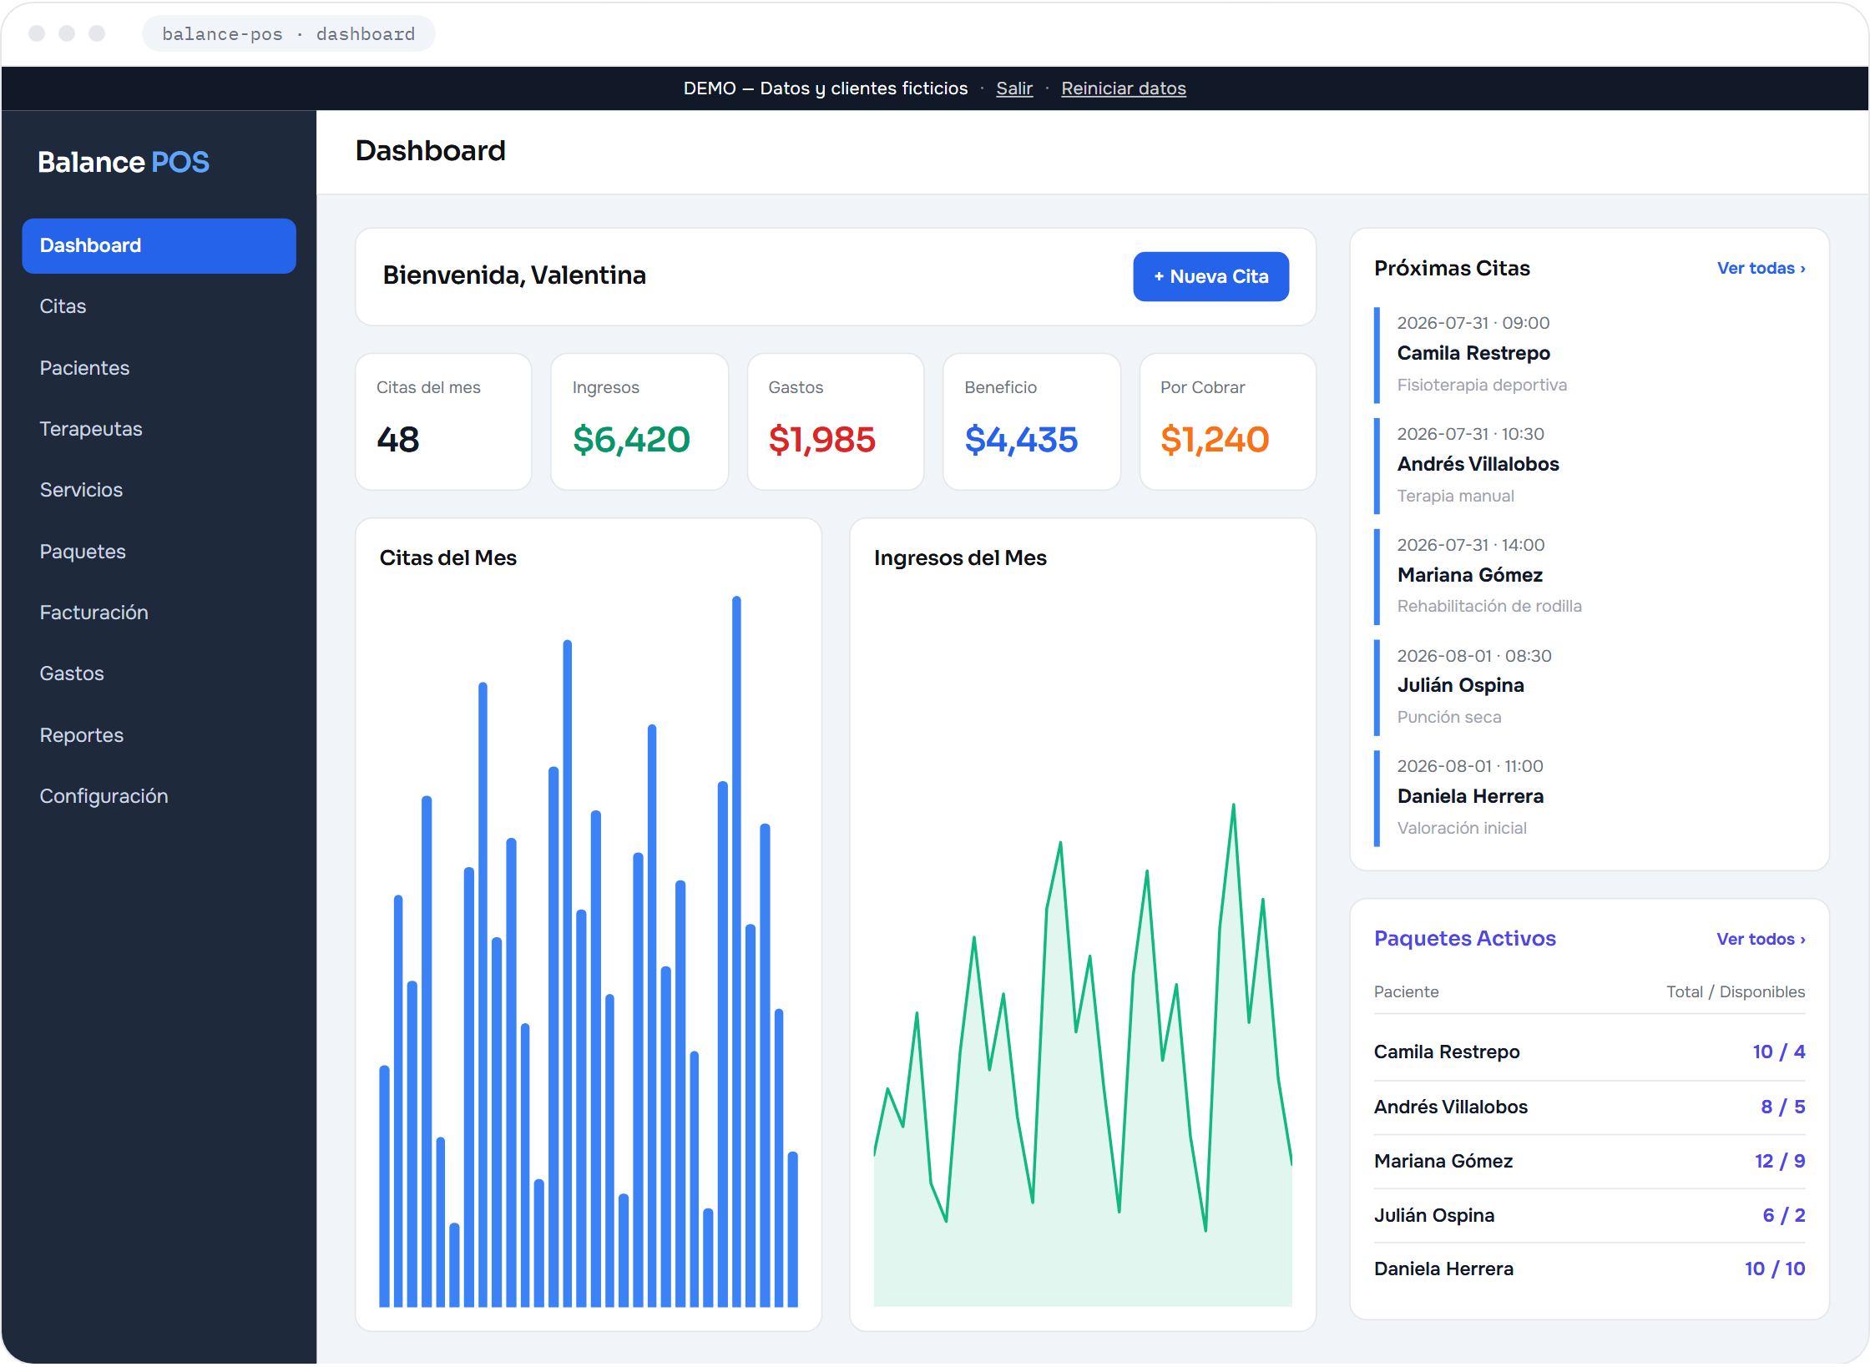Open the Dashboard sidebar item
Viewport: 1870px width, 1367px height.
tap(159, 245)
